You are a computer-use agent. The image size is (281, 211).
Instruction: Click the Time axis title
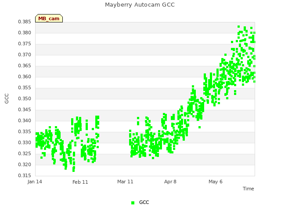click(x=249, y=189)
